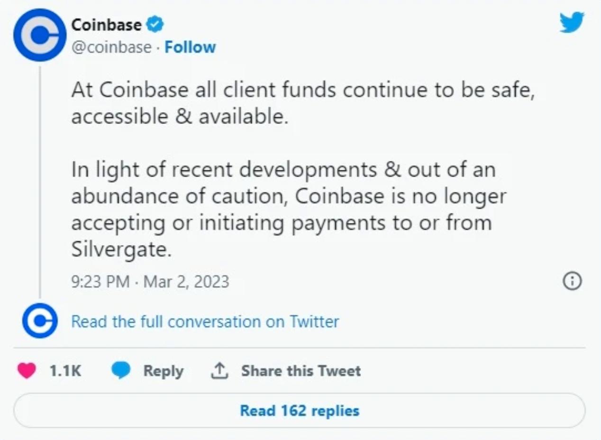Click the 1.1K like count
The image size is (601, 440).
(65, 371)
